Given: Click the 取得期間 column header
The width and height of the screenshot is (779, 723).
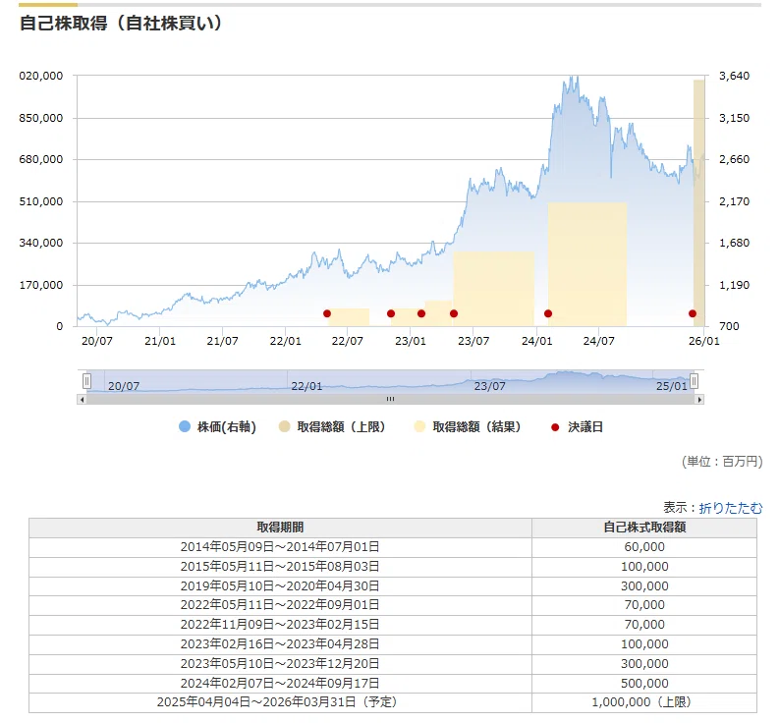Looking at the screenshot, I should coord(280,528).
